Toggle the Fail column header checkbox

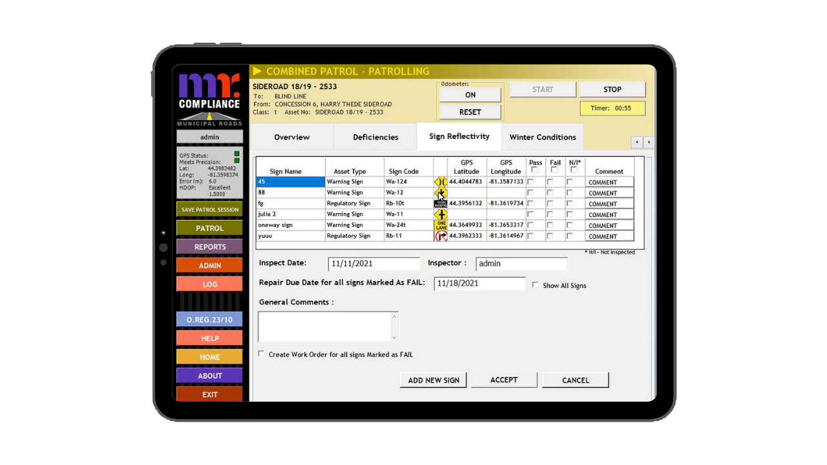coord(554,170)
